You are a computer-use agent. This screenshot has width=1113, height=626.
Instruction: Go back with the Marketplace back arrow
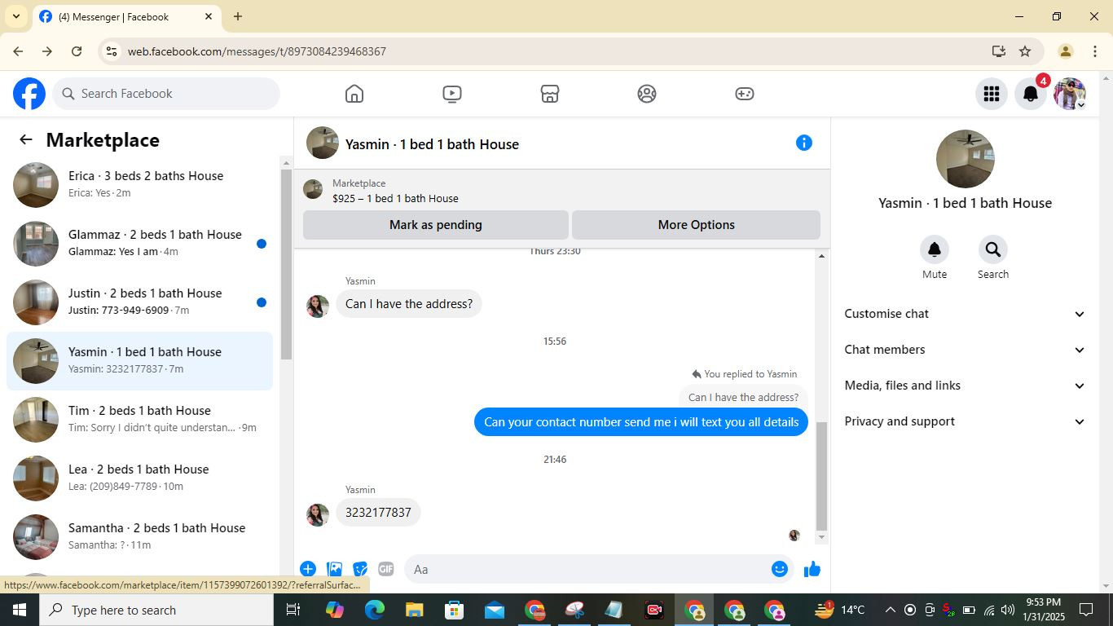click(x=26, y=140)
